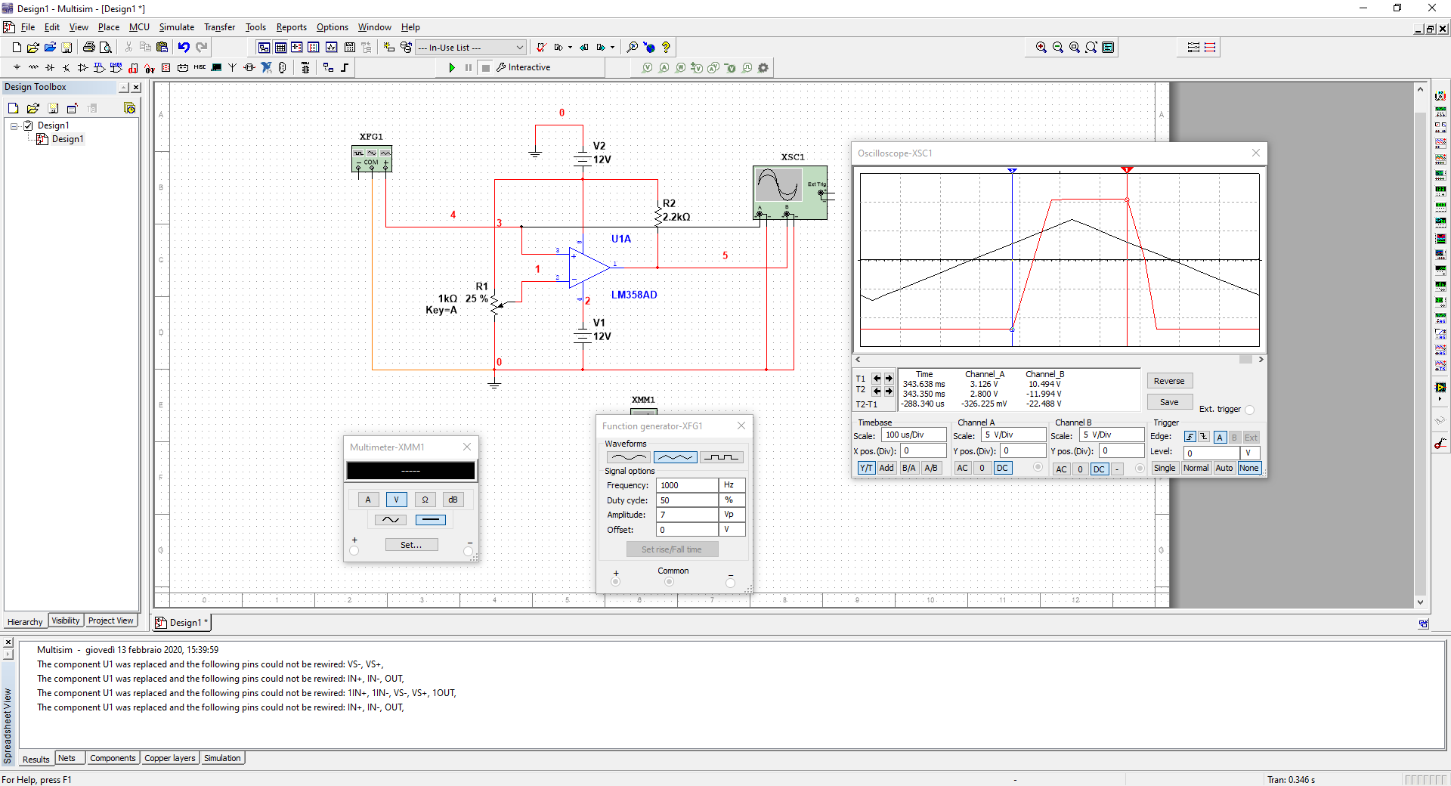The image size is (1451, 786).
Task: Click the Zoom In magnifier icon
Action: 1041,48
